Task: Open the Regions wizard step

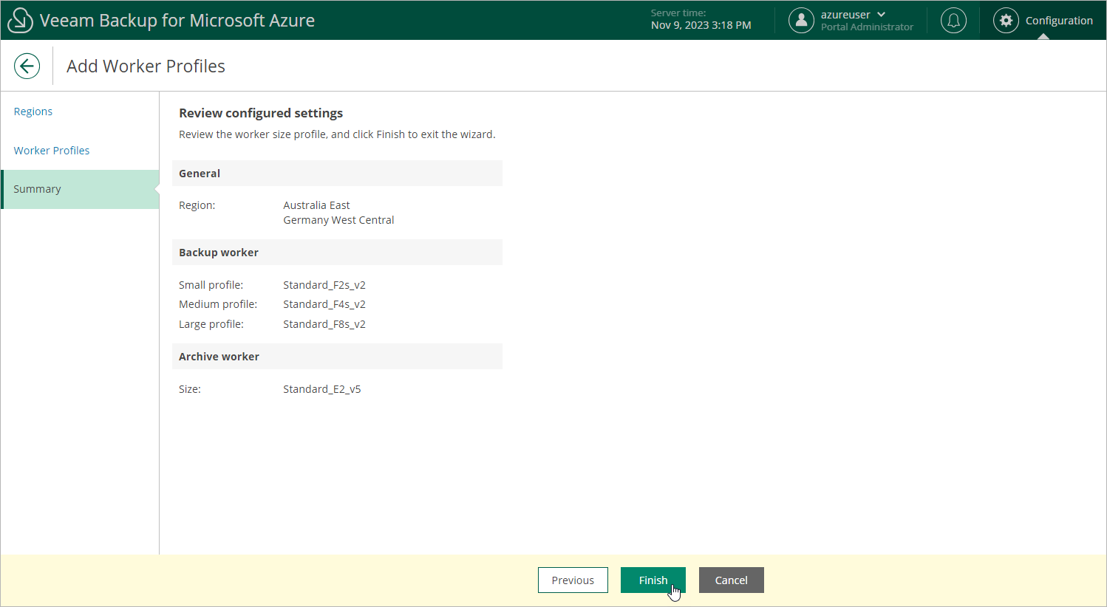Action: 33,112
